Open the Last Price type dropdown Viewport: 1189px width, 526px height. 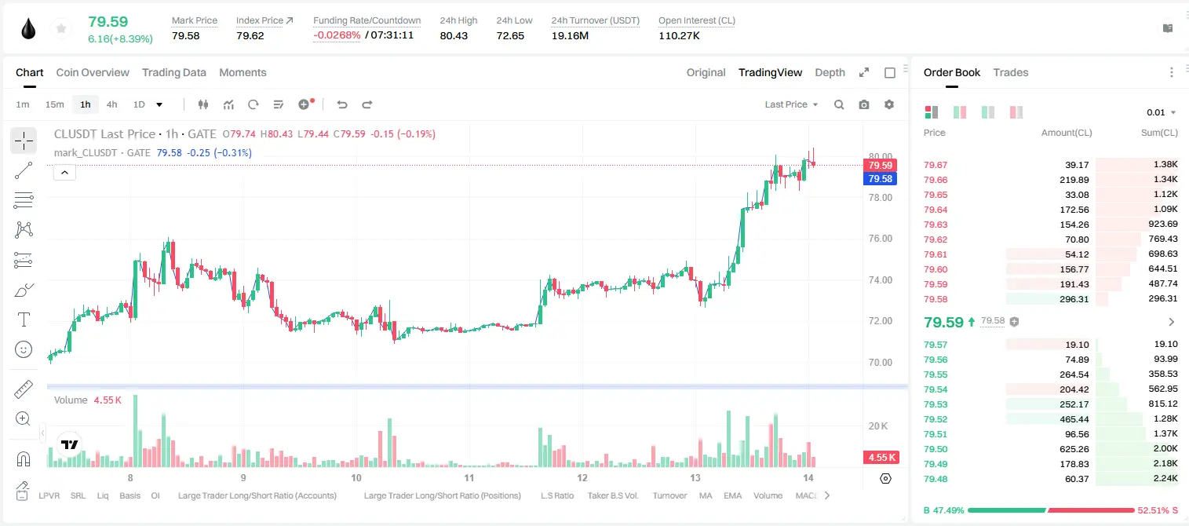click(x=791, y=104)
